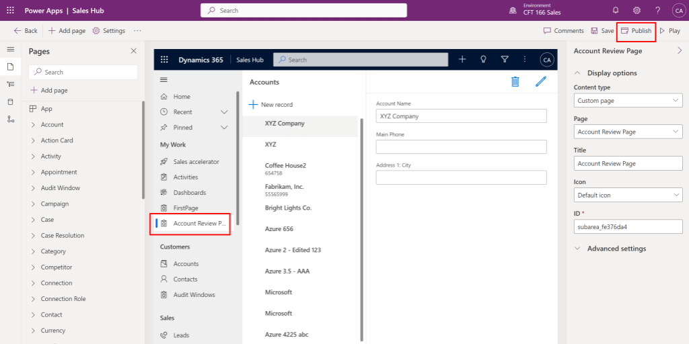Open the Environment CFT 166 Sales picker

tap(535, 10)
